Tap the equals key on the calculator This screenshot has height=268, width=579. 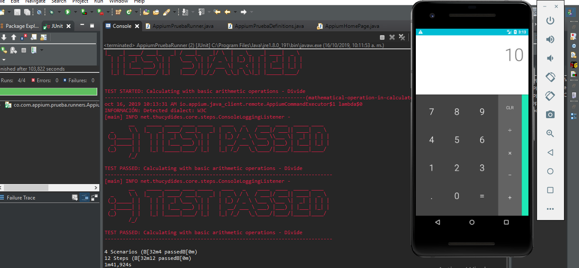point(482,196)
